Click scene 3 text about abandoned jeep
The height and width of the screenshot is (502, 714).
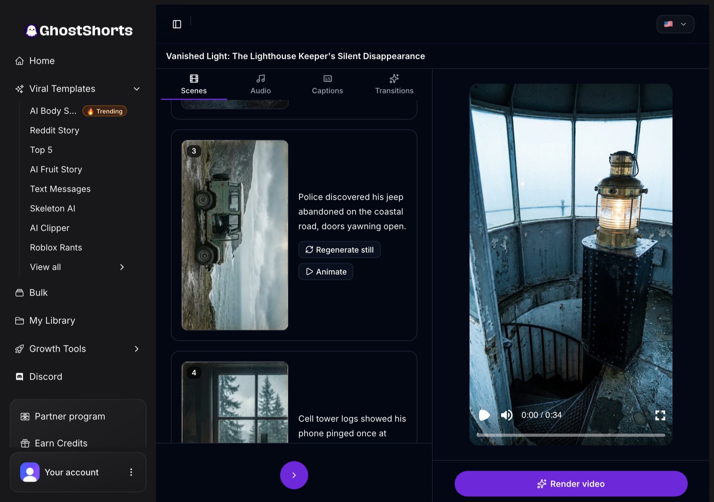[x=352, y=212]
